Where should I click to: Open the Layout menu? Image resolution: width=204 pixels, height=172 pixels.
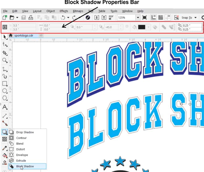(37, 11)
